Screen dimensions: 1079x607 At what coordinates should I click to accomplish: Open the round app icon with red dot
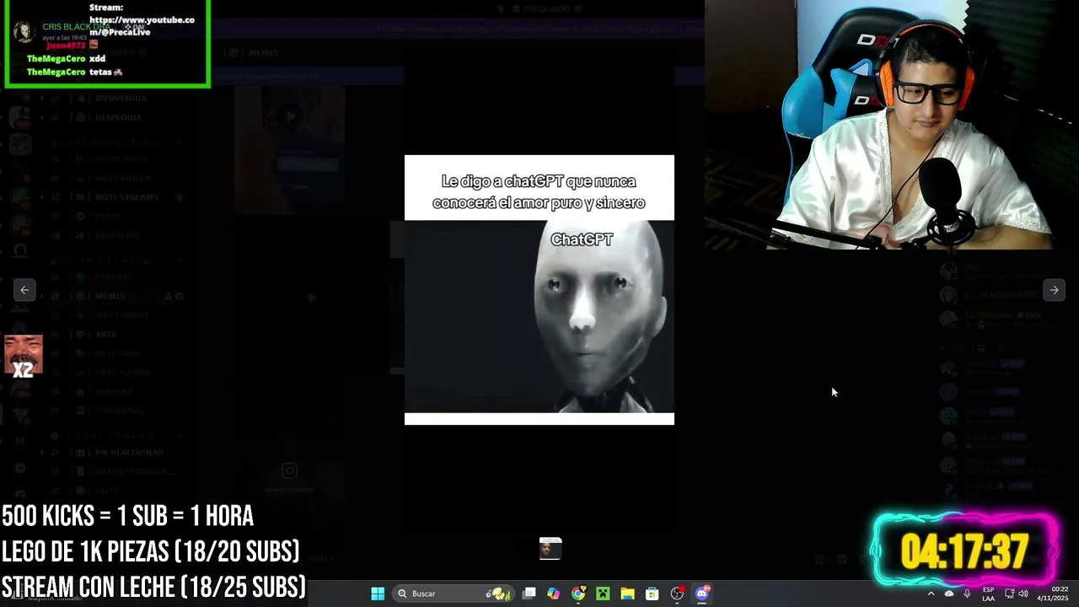click(x=677, y=594)
